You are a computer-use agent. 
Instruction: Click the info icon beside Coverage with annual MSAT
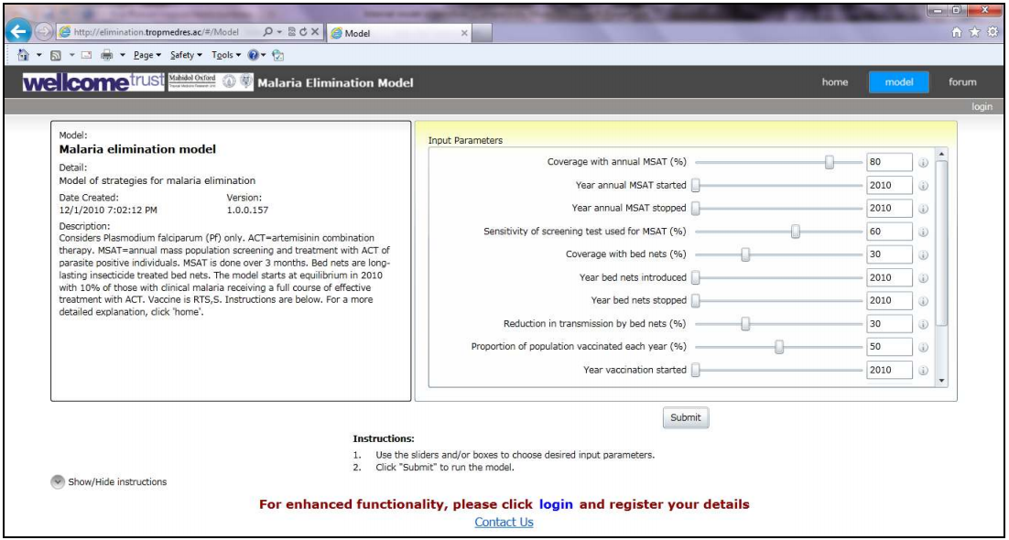923,163
